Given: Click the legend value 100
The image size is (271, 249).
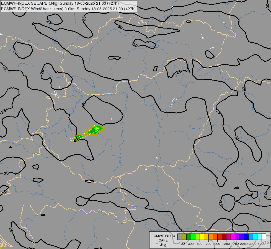Looking at the screenshot, I should tap(182, 244).
